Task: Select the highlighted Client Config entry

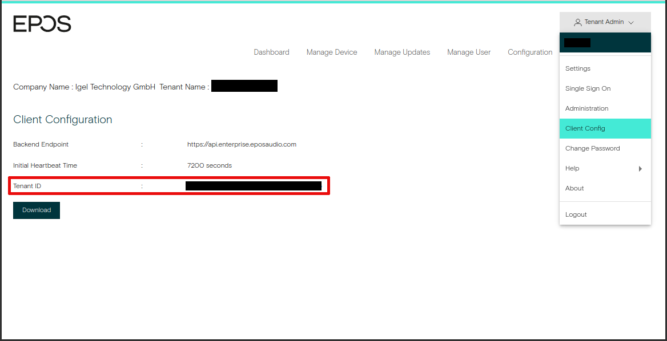Action: [585, 128]
